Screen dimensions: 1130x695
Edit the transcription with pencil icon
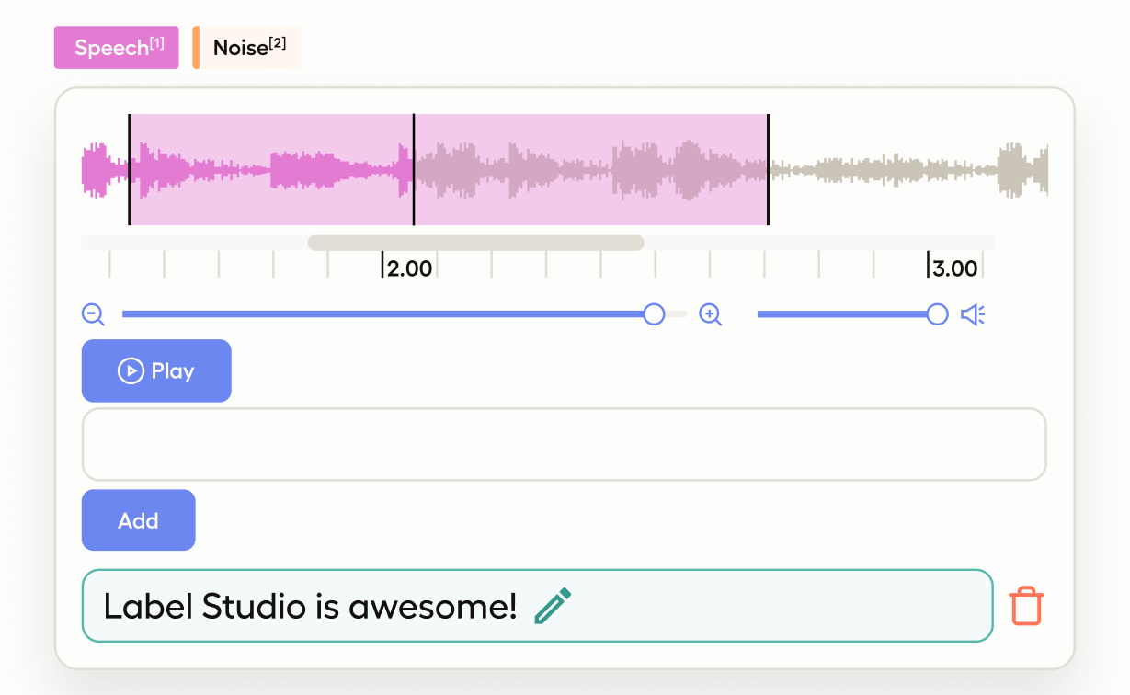(553, 606)
